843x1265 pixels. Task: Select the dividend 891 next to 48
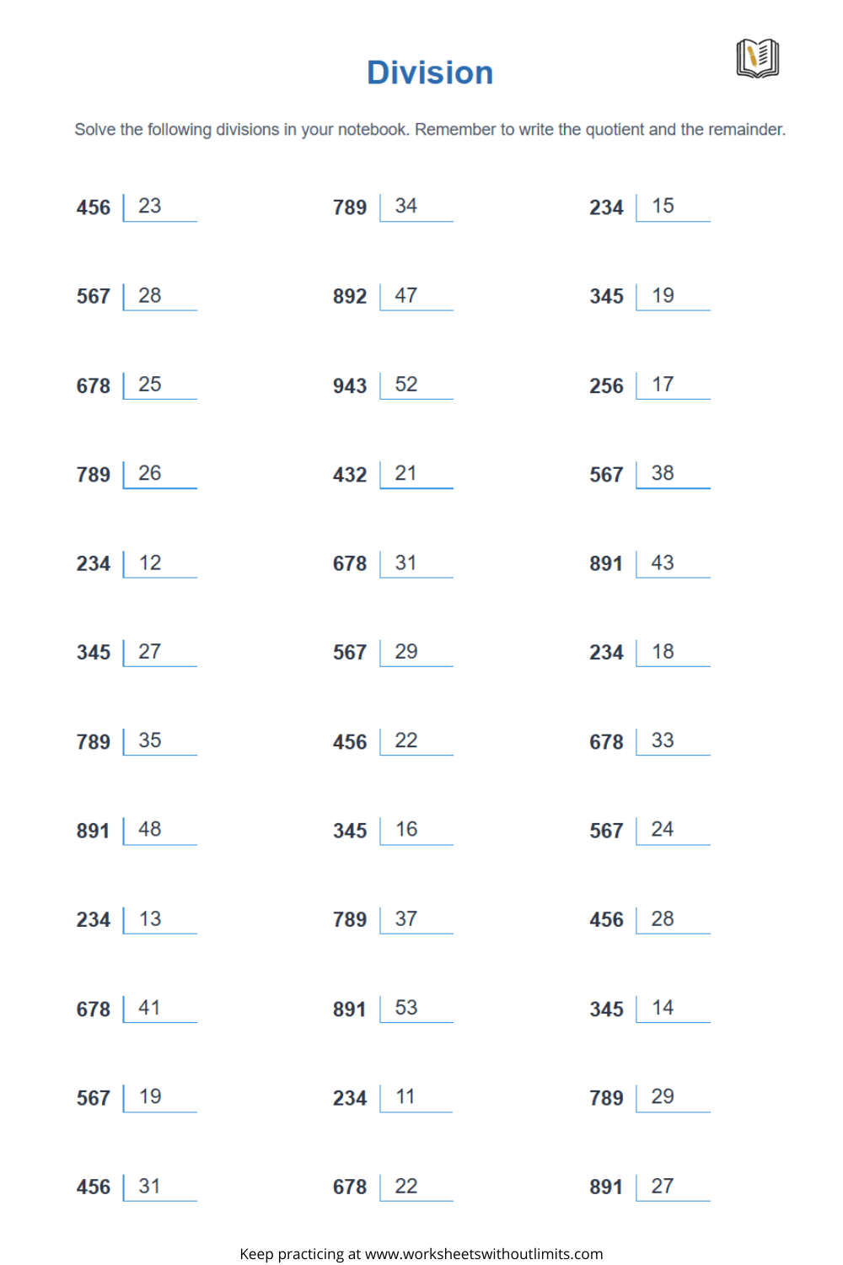[93, 831]
